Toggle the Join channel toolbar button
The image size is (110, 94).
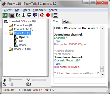coord(12,15)
